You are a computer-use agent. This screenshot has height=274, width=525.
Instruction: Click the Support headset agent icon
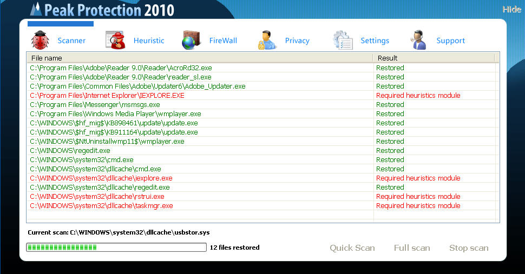click(x=418, y=40)
